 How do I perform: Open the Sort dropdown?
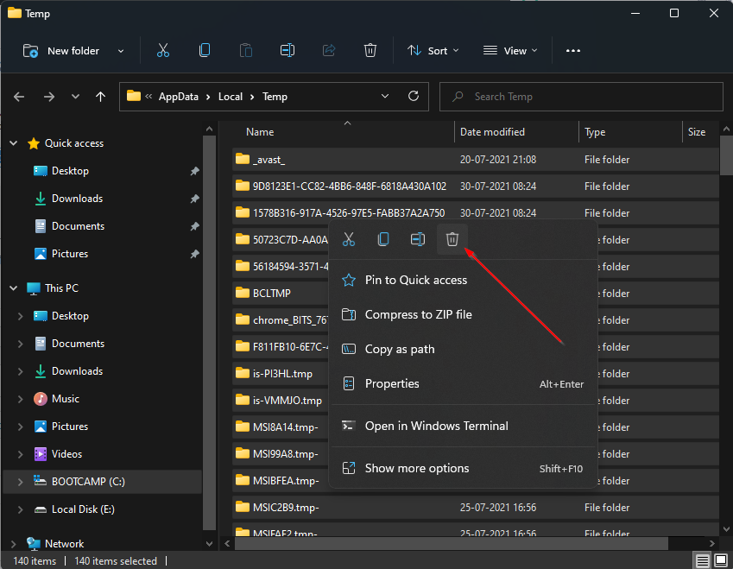click(433, 50)
